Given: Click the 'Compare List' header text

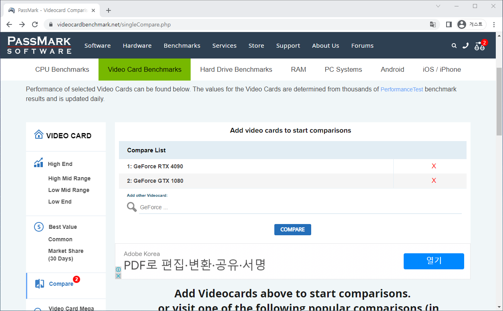Looking at the screenshot, I should [147, 150].
